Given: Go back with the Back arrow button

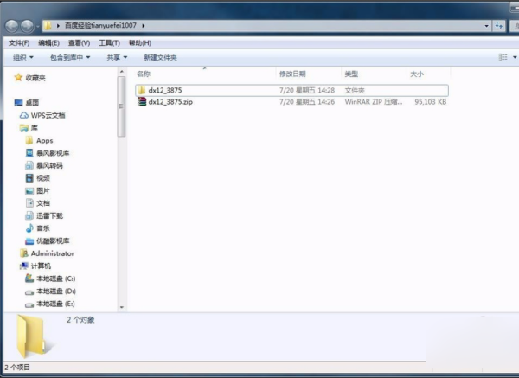Looking at the screenshot, I should point(12,26).
